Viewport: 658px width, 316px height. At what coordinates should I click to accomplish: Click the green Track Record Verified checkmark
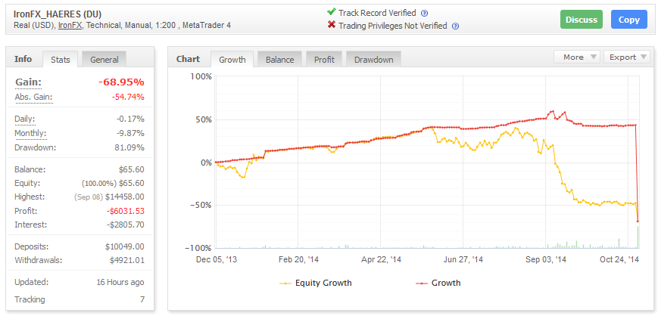pos(331,12)
